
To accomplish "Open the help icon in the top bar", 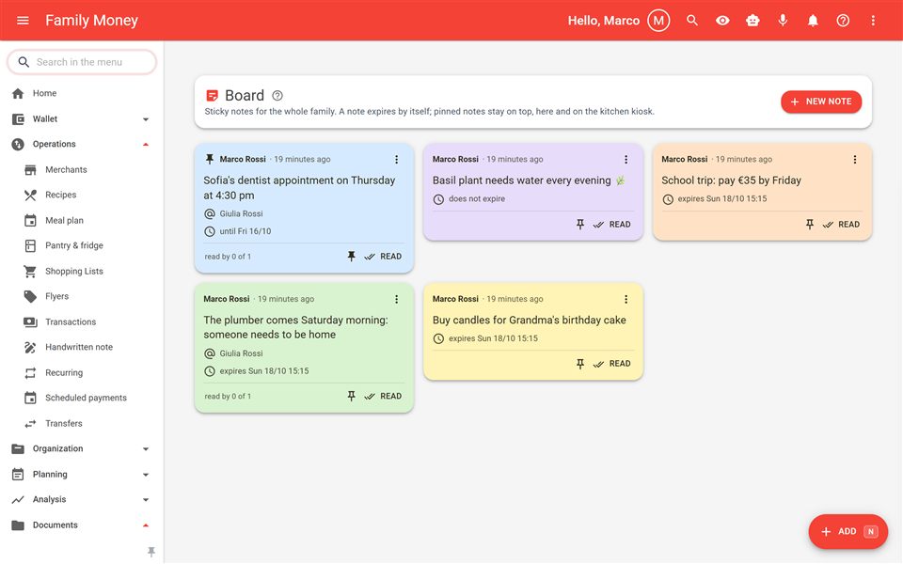I will click(x=843, y=21).
